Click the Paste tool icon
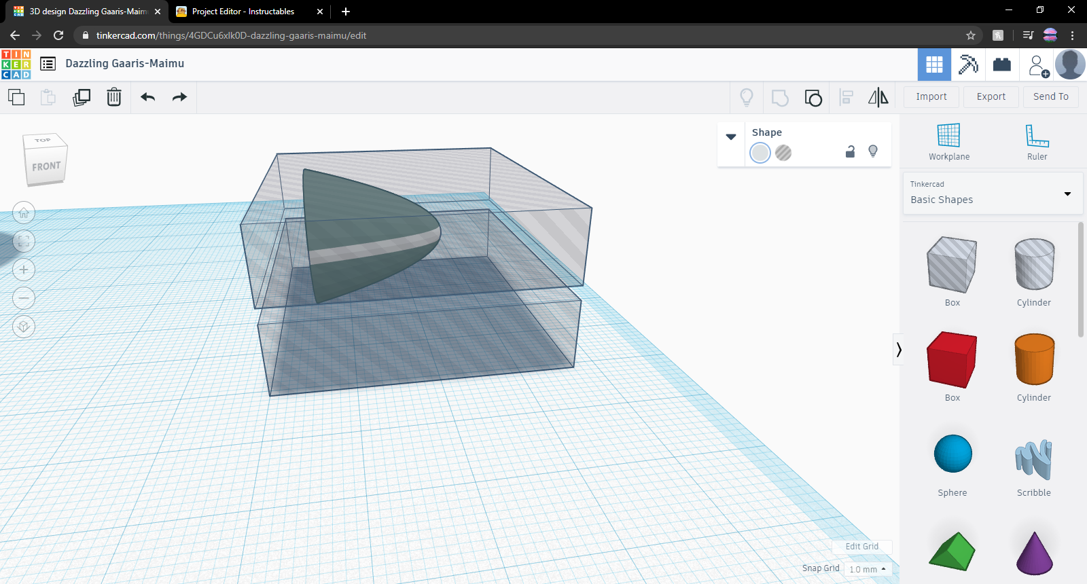 click(48, 97)
